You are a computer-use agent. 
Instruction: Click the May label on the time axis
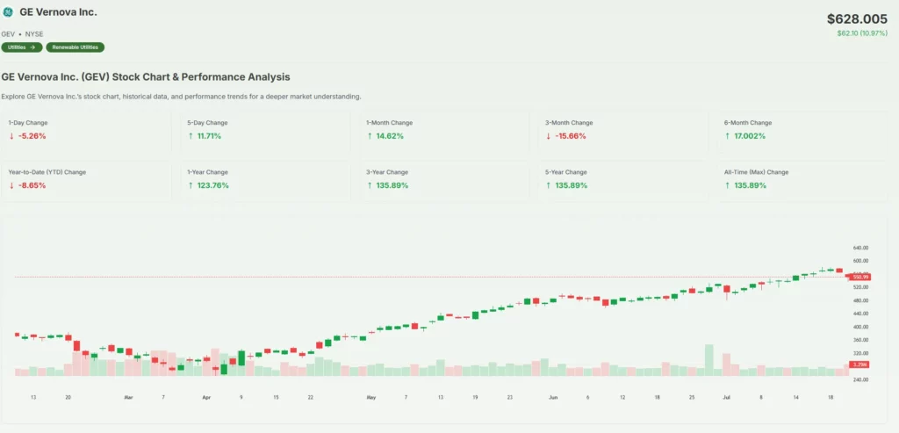pyautogui.click(x=370, y=398)
